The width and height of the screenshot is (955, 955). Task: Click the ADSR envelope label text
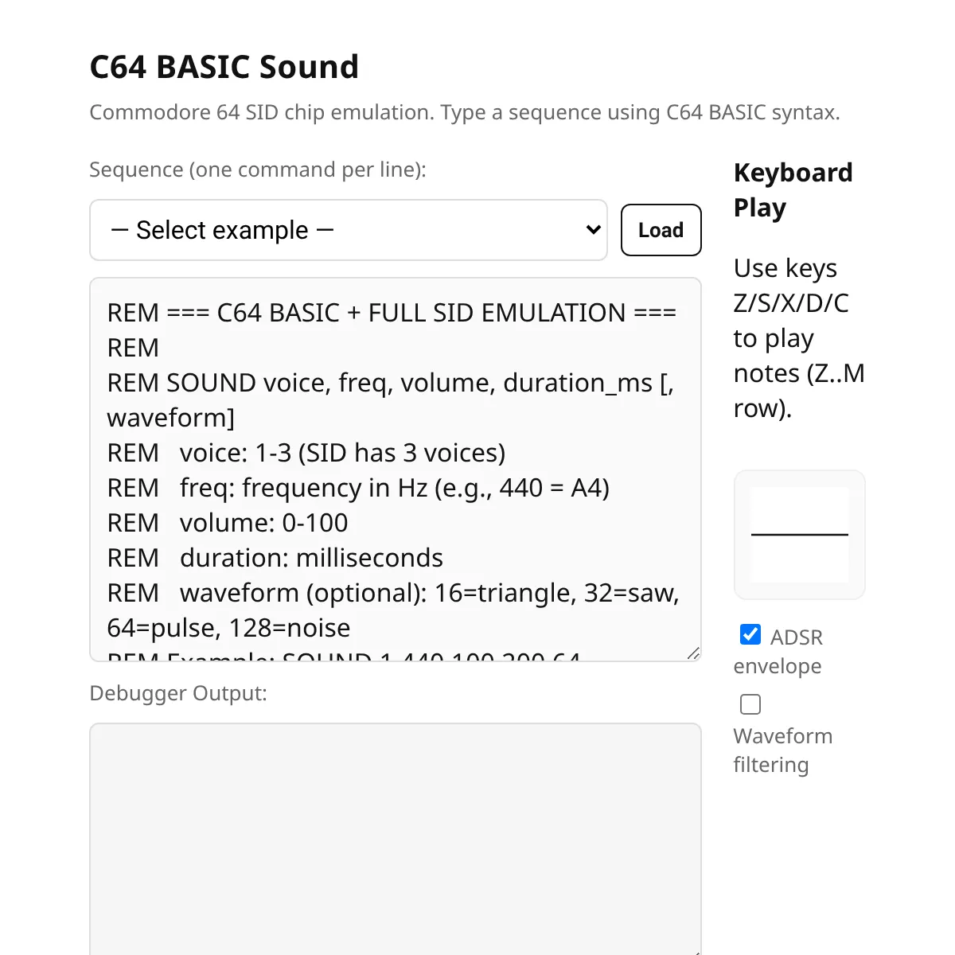[x=778, y=652]
